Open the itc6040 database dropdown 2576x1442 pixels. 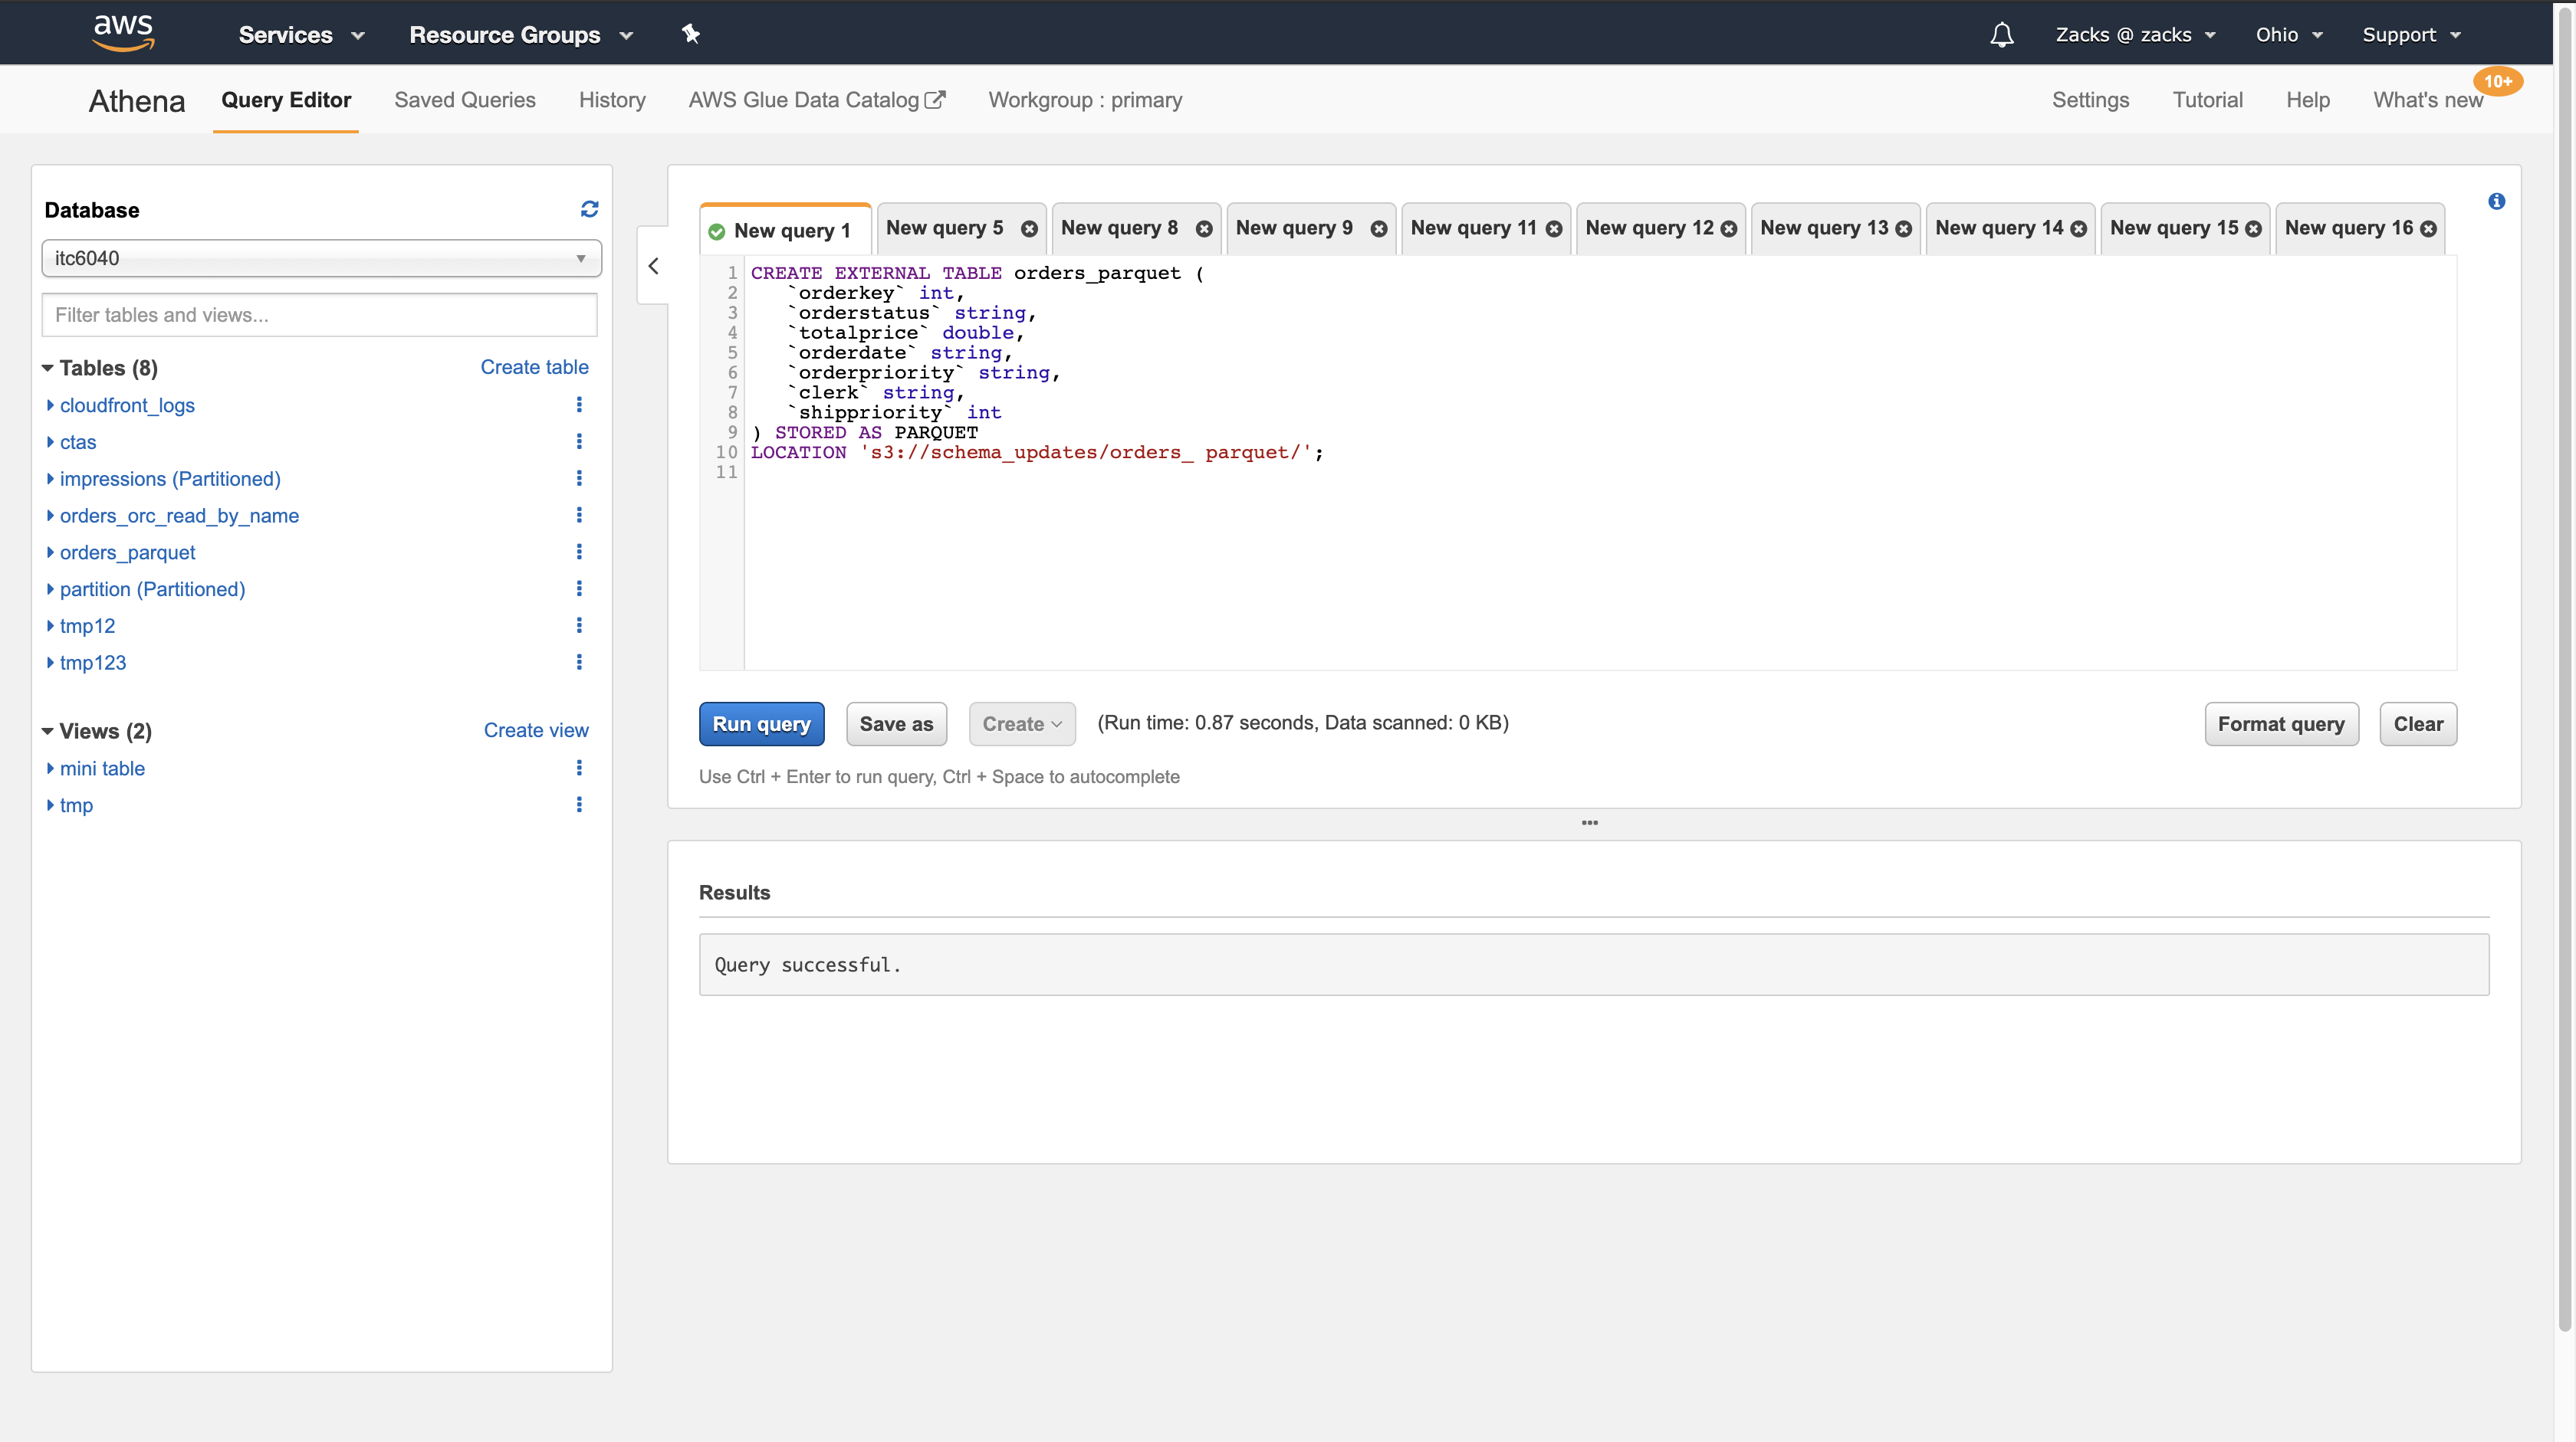tap(321, 257)
